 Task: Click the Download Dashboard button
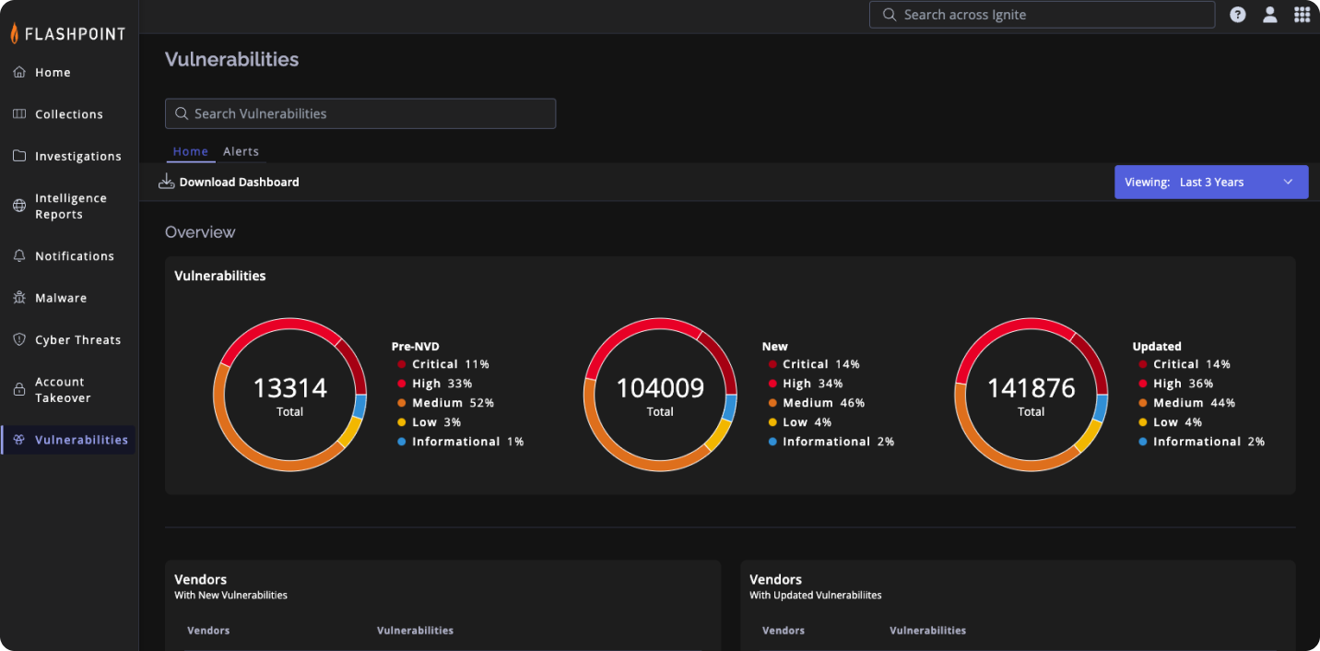coord(229,182)
